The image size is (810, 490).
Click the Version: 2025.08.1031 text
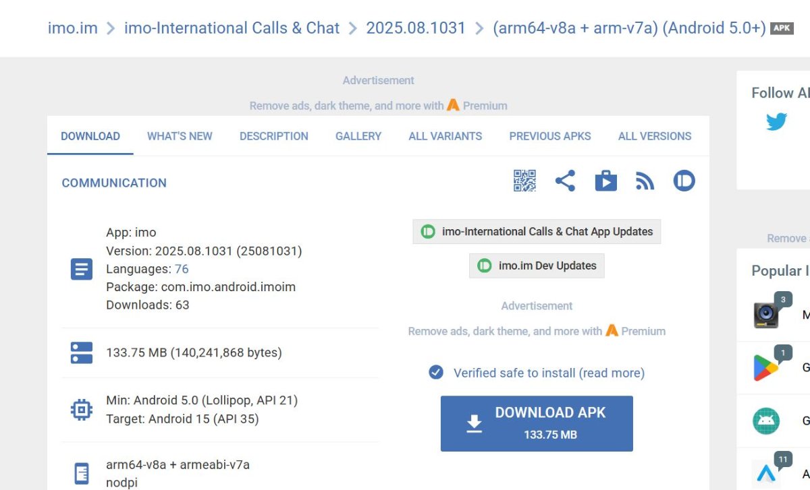click(204, 251)
